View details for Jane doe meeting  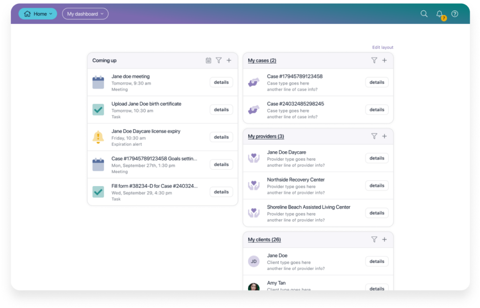221,82
